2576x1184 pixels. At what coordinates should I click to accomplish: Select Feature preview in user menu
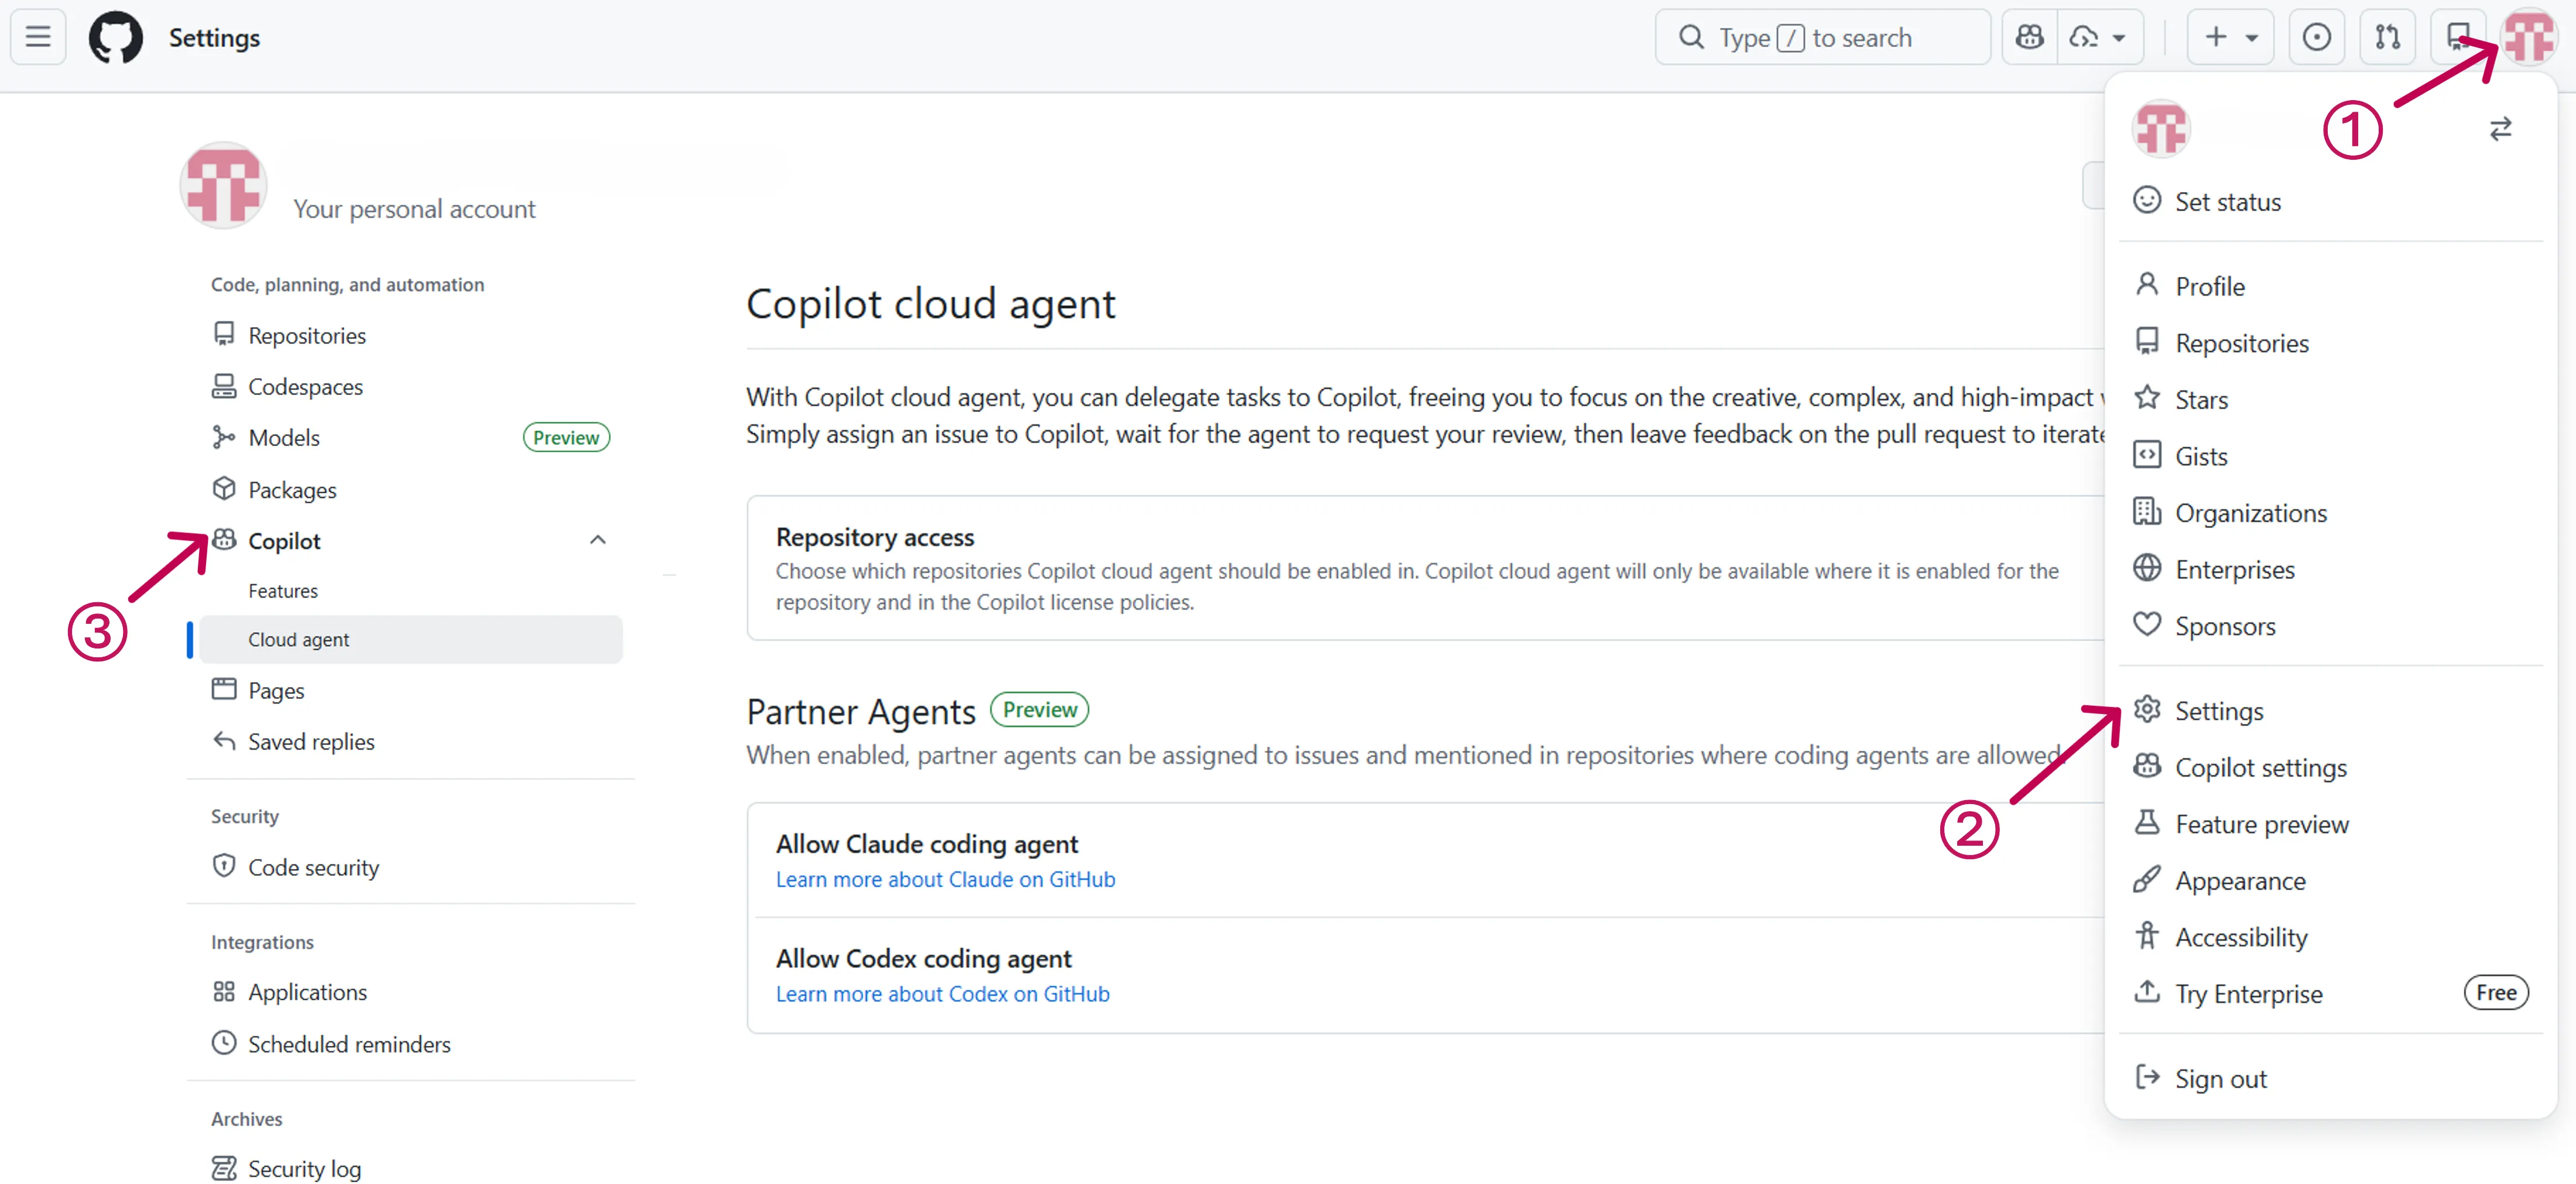(x=2330, y=824)
